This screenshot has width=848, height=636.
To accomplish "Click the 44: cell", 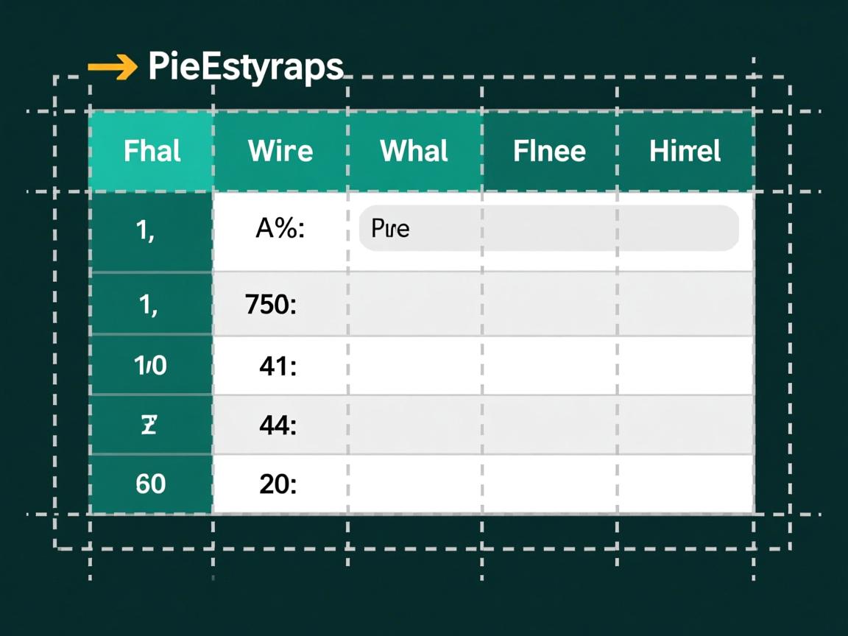I will click(x=280, y=424).
